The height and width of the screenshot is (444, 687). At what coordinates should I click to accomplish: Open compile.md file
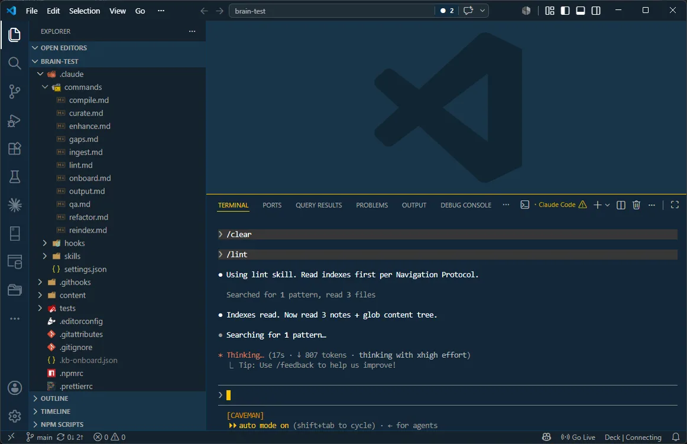(x=89, y=100)
